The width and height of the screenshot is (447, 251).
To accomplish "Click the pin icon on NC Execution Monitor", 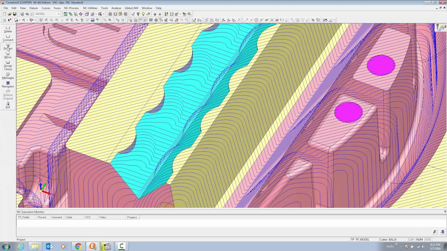I will 445,212.
